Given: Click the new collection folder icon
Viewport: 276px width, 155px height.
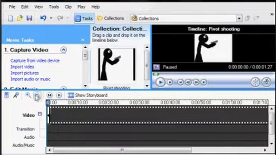Looking at the screenshot, I should [257, 18].
